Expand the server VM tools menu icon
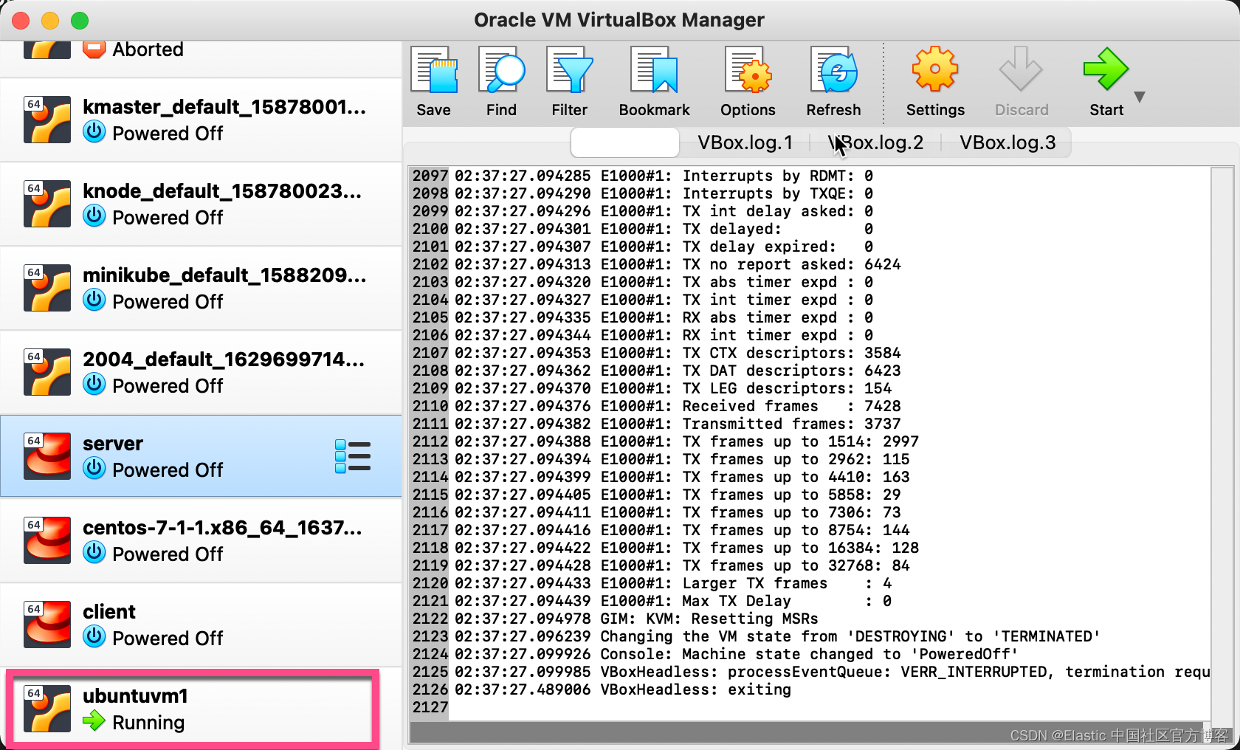The height and width of the screenshot is (750, 1240). click(x=353, y=456)
